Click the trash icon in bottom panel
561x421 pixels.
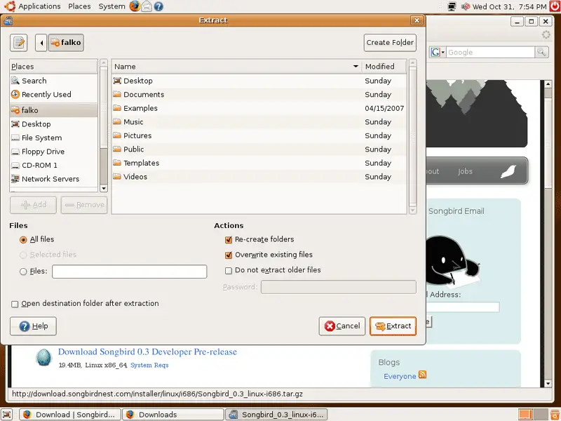[x=555, y=415]
